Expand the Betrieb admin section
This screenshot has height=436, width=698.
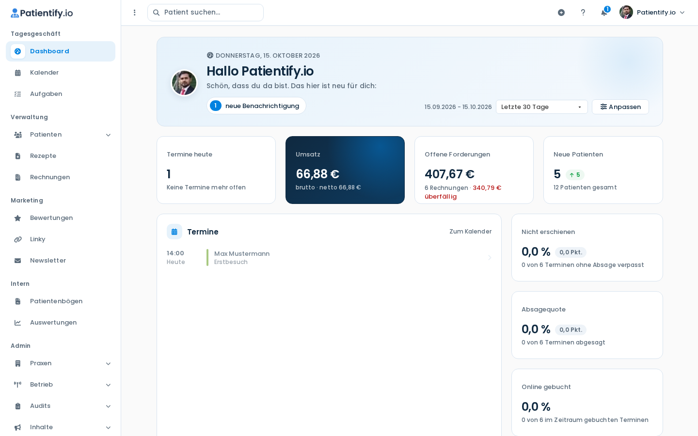coord(61,385)
